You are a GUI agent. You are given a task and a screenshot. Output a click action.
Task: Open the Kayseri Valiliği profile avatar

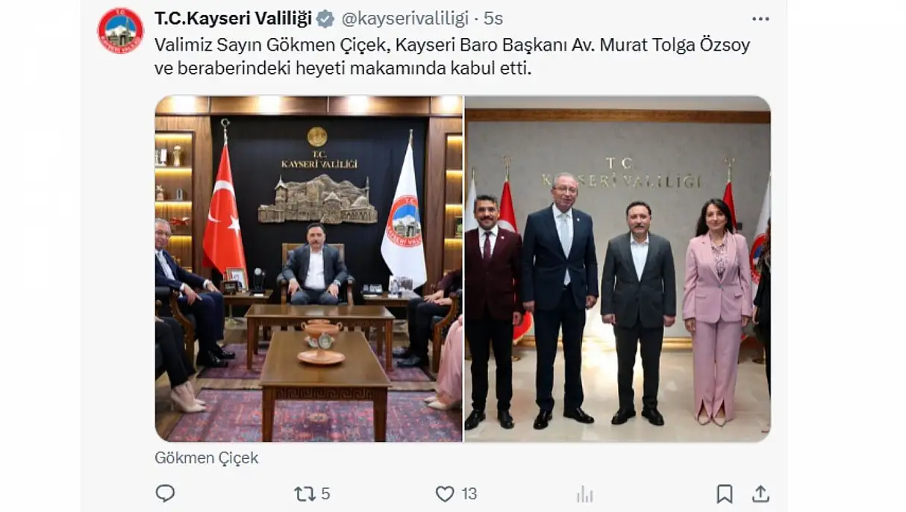pyautogui.click(x=120, y=31)
